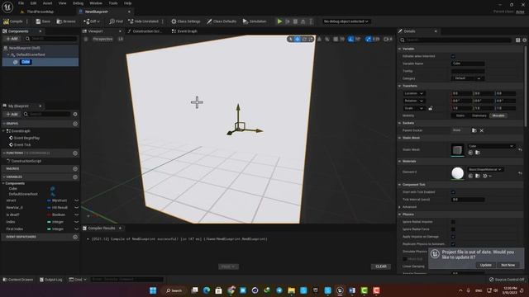Open File Explorer from taskbar
529x297 pixels.
pyautogui.click(x=292, y=290)
